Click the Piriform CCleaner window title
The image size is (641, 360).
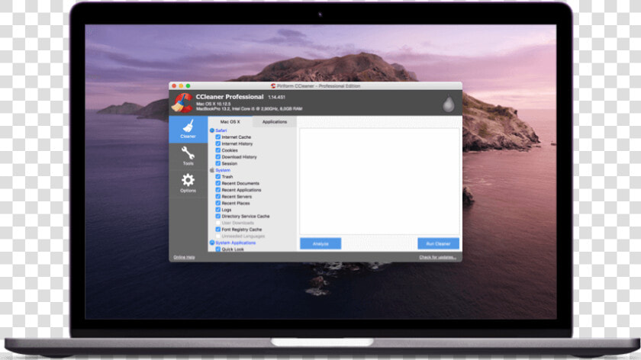(x=318, y=86)
